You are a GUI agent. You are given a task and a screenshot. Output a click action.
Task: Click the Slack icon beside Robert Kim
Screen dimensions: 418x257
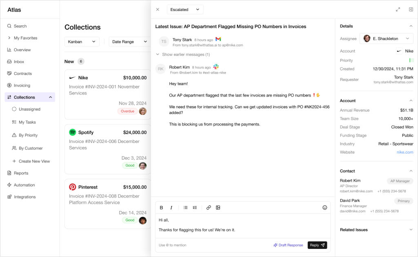pos(216,66)
